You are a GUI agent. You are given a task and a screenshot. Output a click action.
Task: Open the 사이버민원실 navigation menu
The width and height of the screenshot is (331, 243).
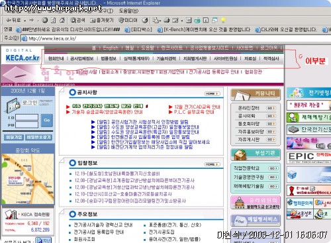coord(225,58)
